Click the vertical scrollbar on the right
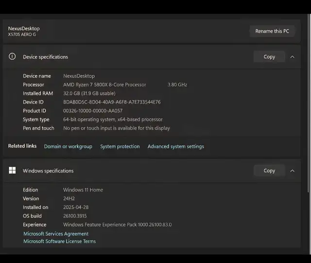Viewport: 311px width, 263px height. point(309,103)
